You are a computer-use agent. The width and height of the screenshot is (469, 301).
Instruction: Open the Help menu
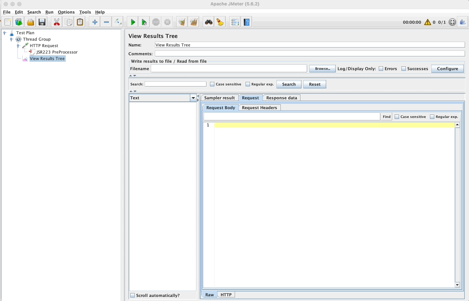[x=100, y=12]
